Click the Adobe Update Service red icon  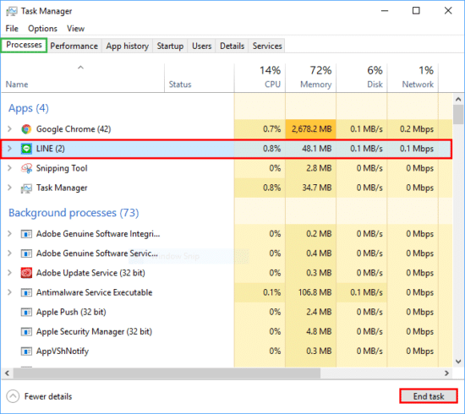point(26,273)
